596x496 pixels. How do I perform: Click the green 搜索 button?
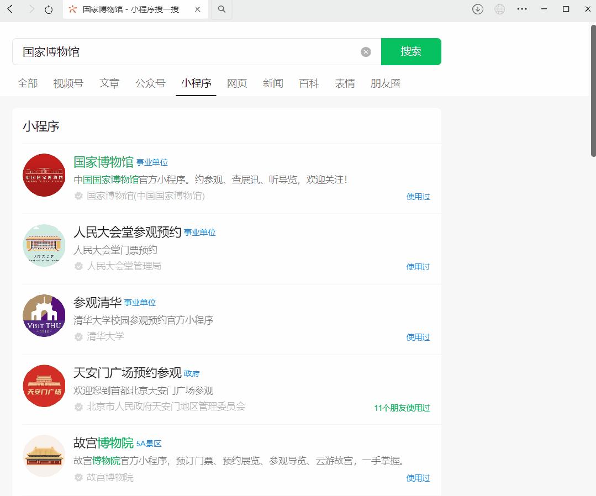point(411,51)
